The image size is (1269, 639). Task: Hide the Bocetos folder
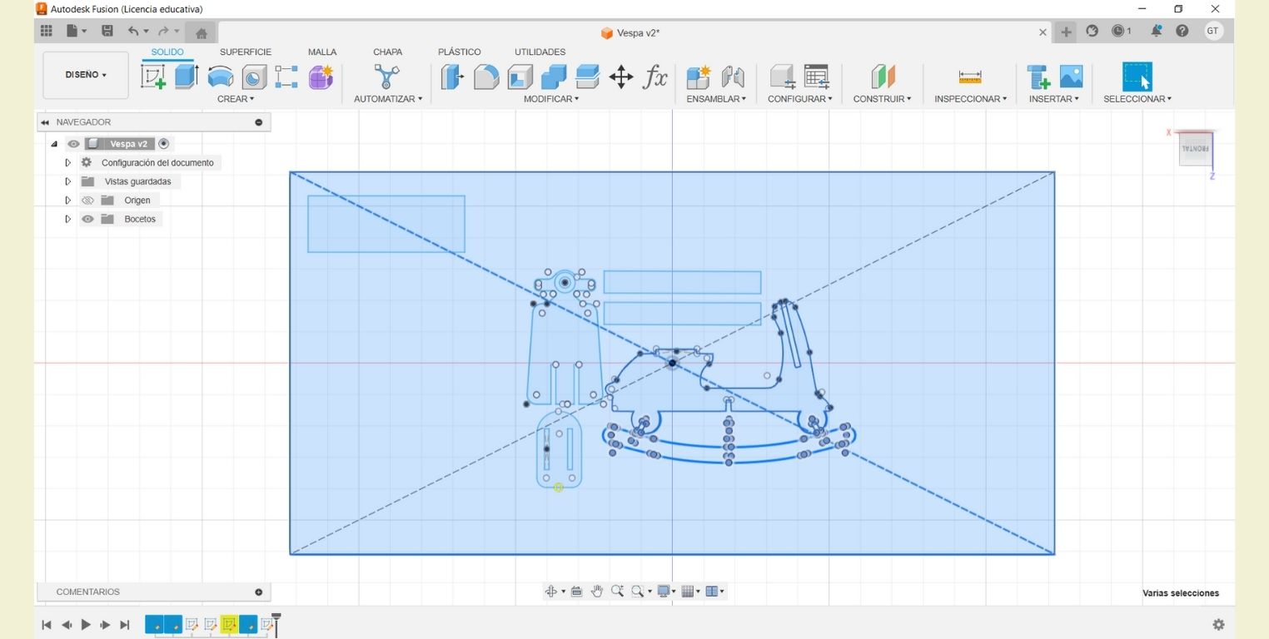(87, 220)
